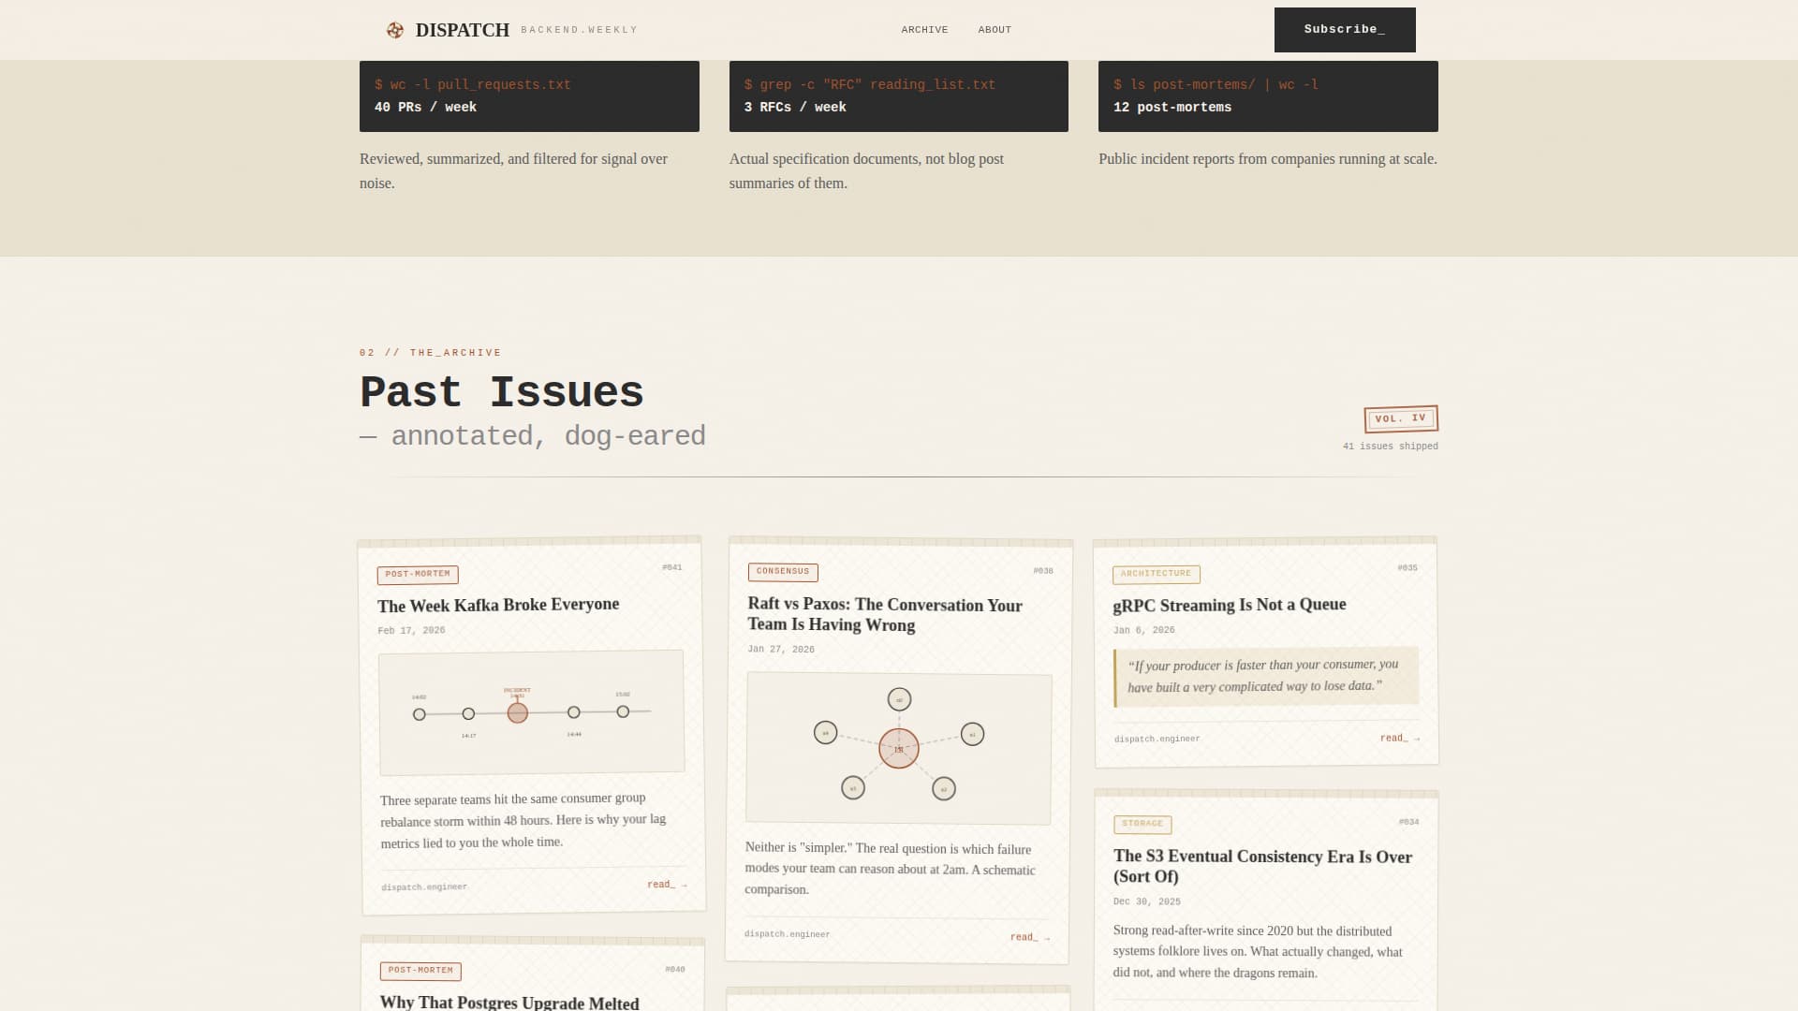Open 'The Week Kafka Broke Everyone' title
Screen dimensions: 1798x1011
(498, 605)
